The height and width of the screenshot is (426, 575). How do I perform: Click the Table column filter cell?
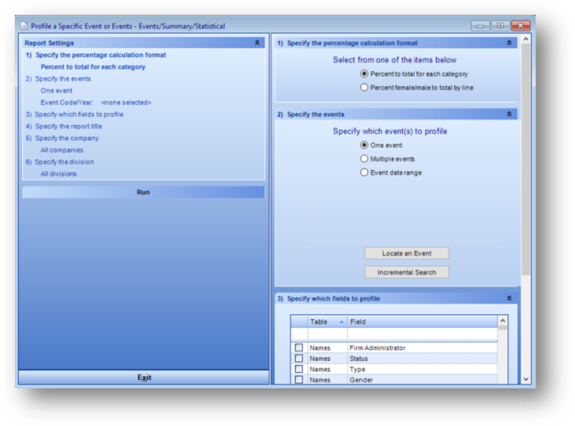point(328,334)
